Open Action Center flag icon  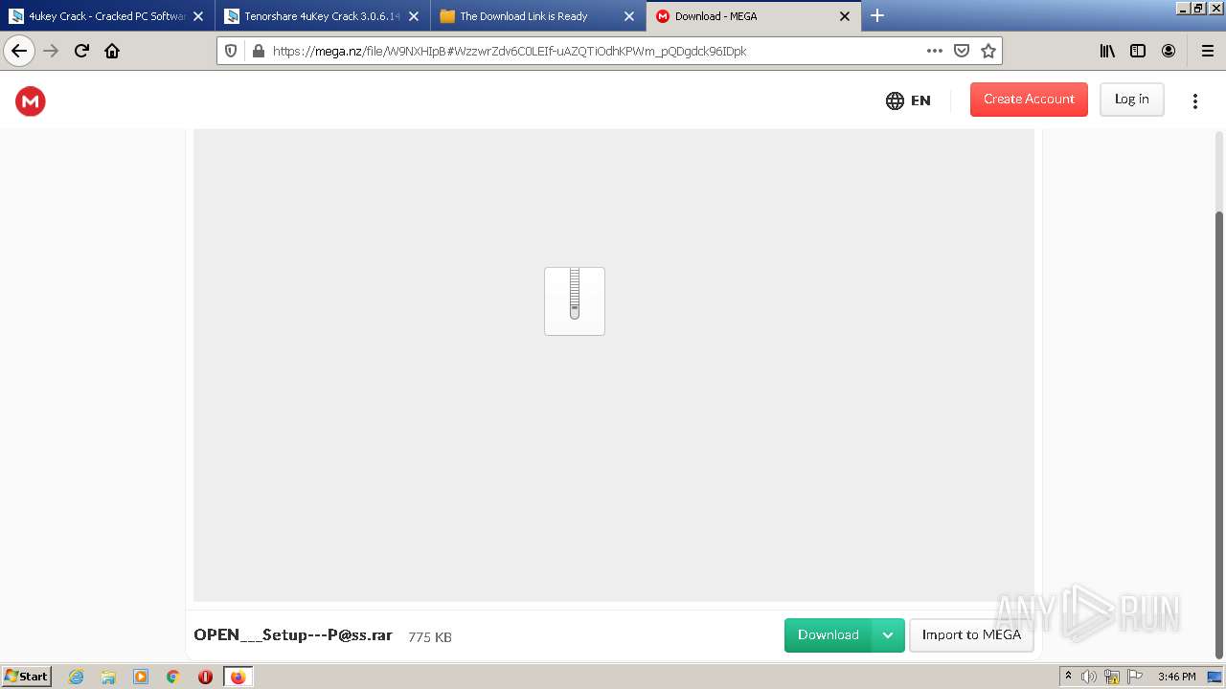1135,677
